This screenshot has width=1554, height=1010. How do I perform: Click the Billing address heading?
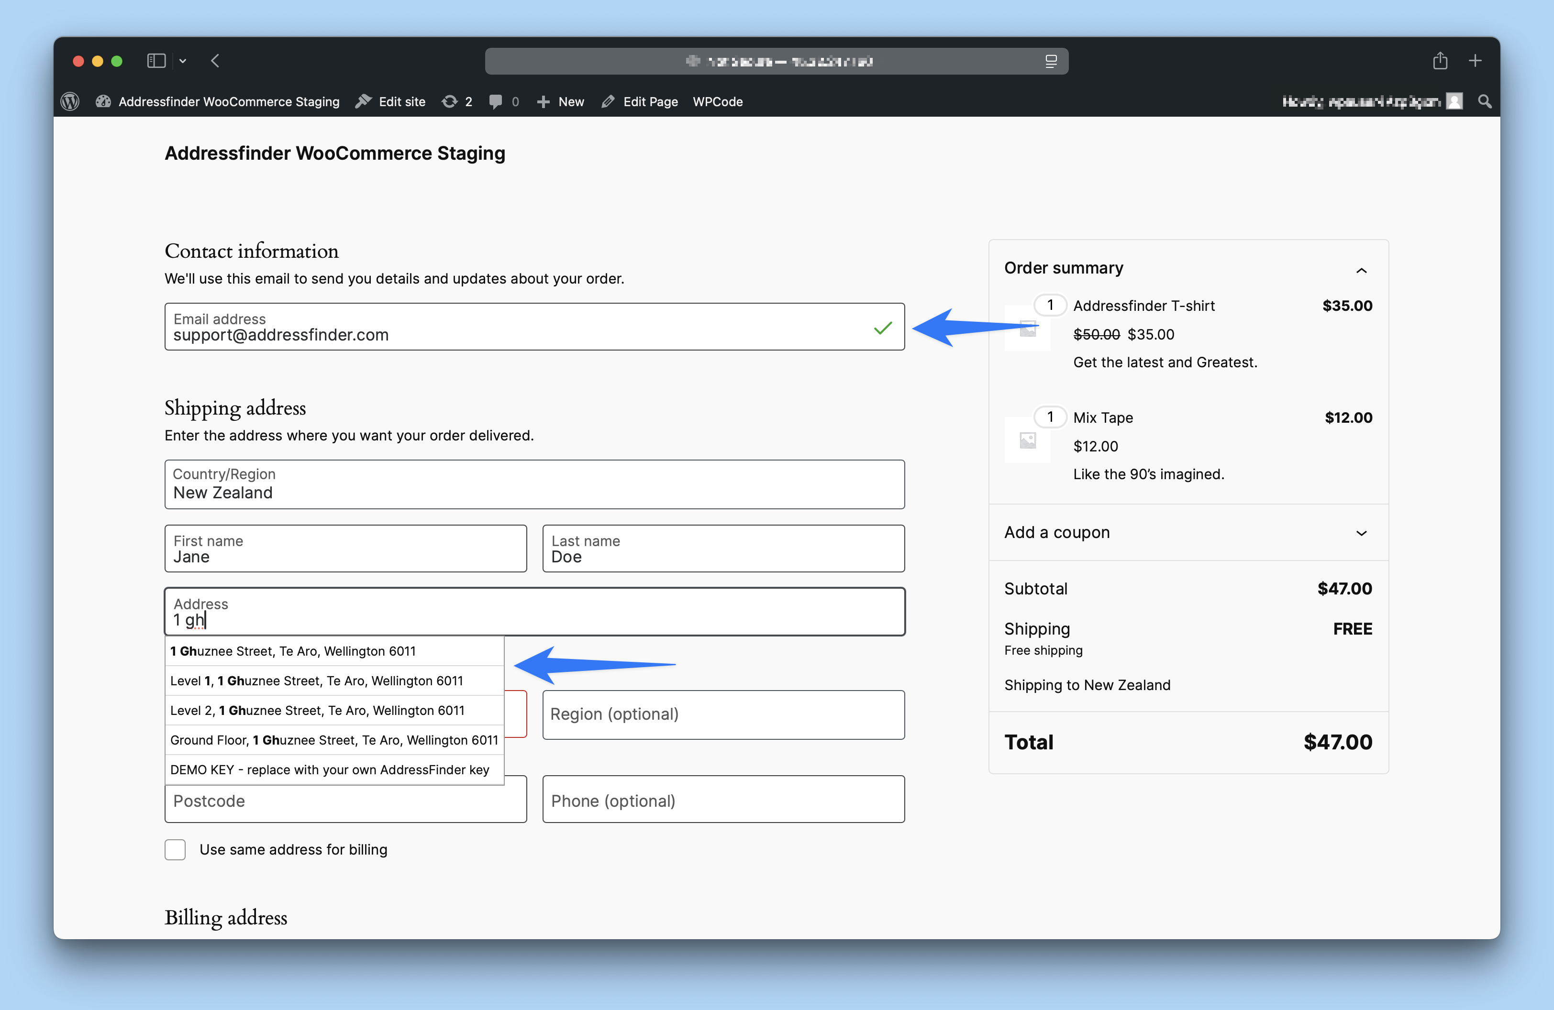pyautogui.click(x=226, y=918)
